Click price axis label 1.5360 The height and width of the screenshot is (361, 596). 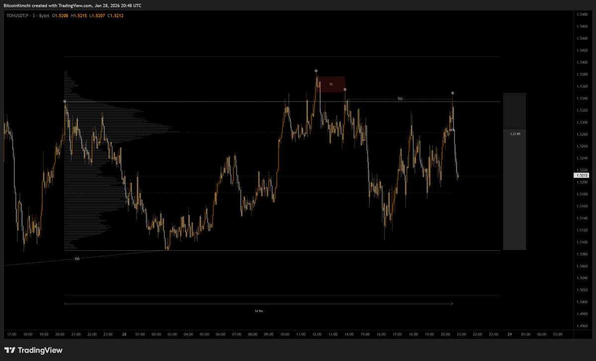pyautogui.click(x=582, y=86)
